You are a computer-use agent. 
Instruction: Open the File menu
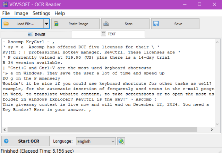[x=6, y=13]
